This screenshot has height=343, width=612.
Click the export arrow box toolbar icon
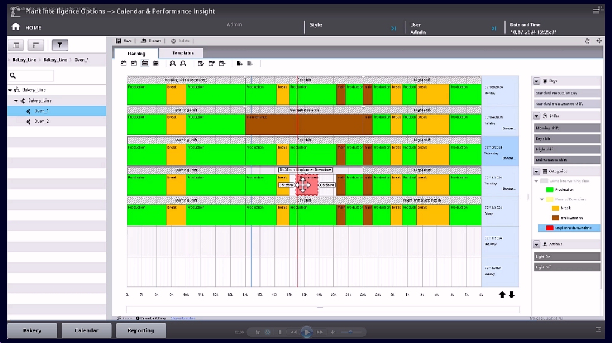(222, 63)
